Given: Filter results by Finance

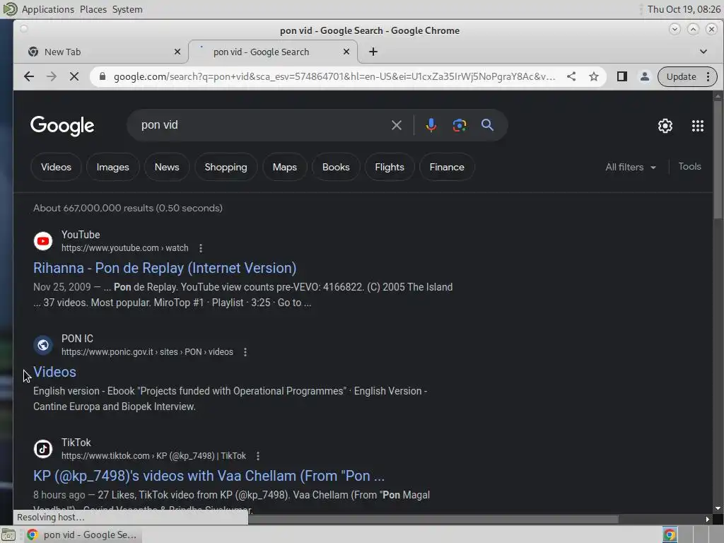Looking at the screenshot, I should point(447,167).
